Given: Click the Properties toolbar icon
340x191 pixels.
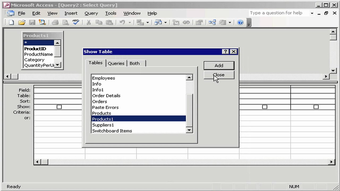Looking at the screenshot, I should coord(199,23).
